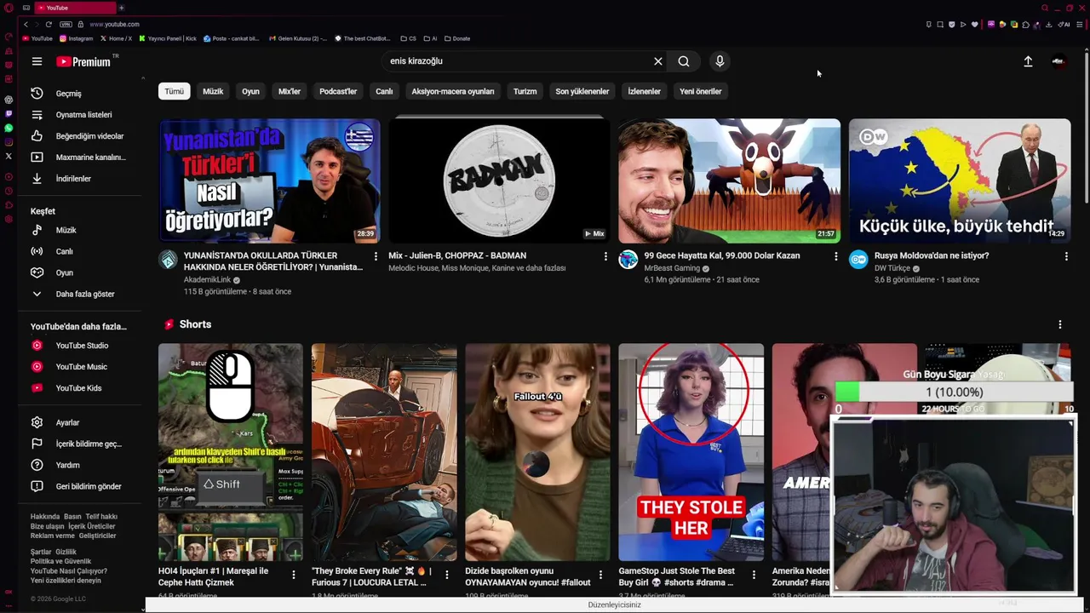Image resolution: width=1090 pixels, height=613 pixels.
Task: Clear the search box with the X
Action: click(657, 61)
